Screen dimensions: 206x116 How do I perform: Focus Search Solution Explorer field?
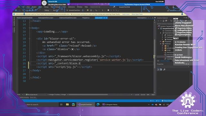pos(165,24)
